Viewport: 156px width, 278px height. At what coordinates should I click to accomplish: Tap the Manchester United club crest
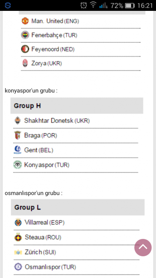[25, 21]
